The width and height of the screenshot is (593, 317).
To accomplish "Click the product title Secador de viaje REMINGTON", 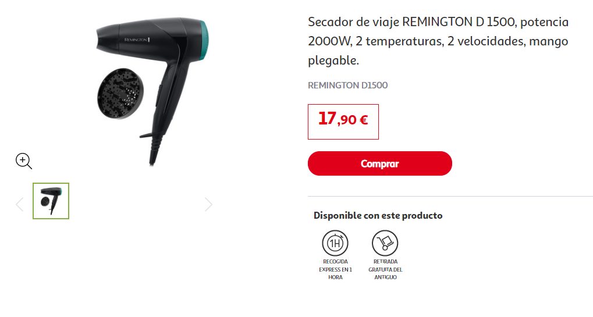I will (x=438, y=41).
